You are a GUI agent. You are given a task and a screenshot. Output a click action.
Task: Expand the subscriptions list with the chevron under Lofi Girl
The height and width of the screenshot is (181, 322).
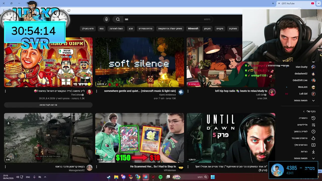313,101
